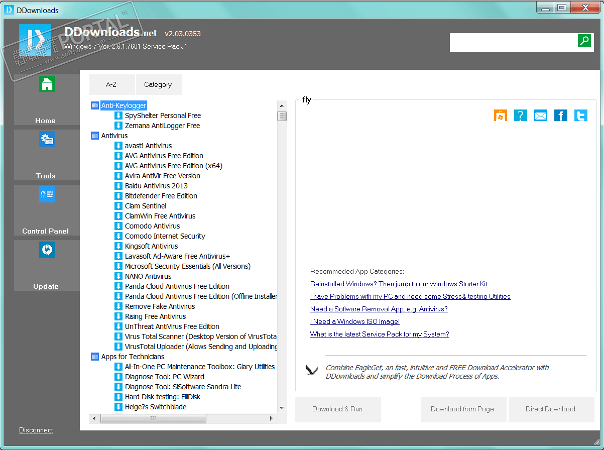Image resolution: width=604 pixels, height=450 pixels.
Task: Switch to the Category tab
Action: [x=158, y=84]
